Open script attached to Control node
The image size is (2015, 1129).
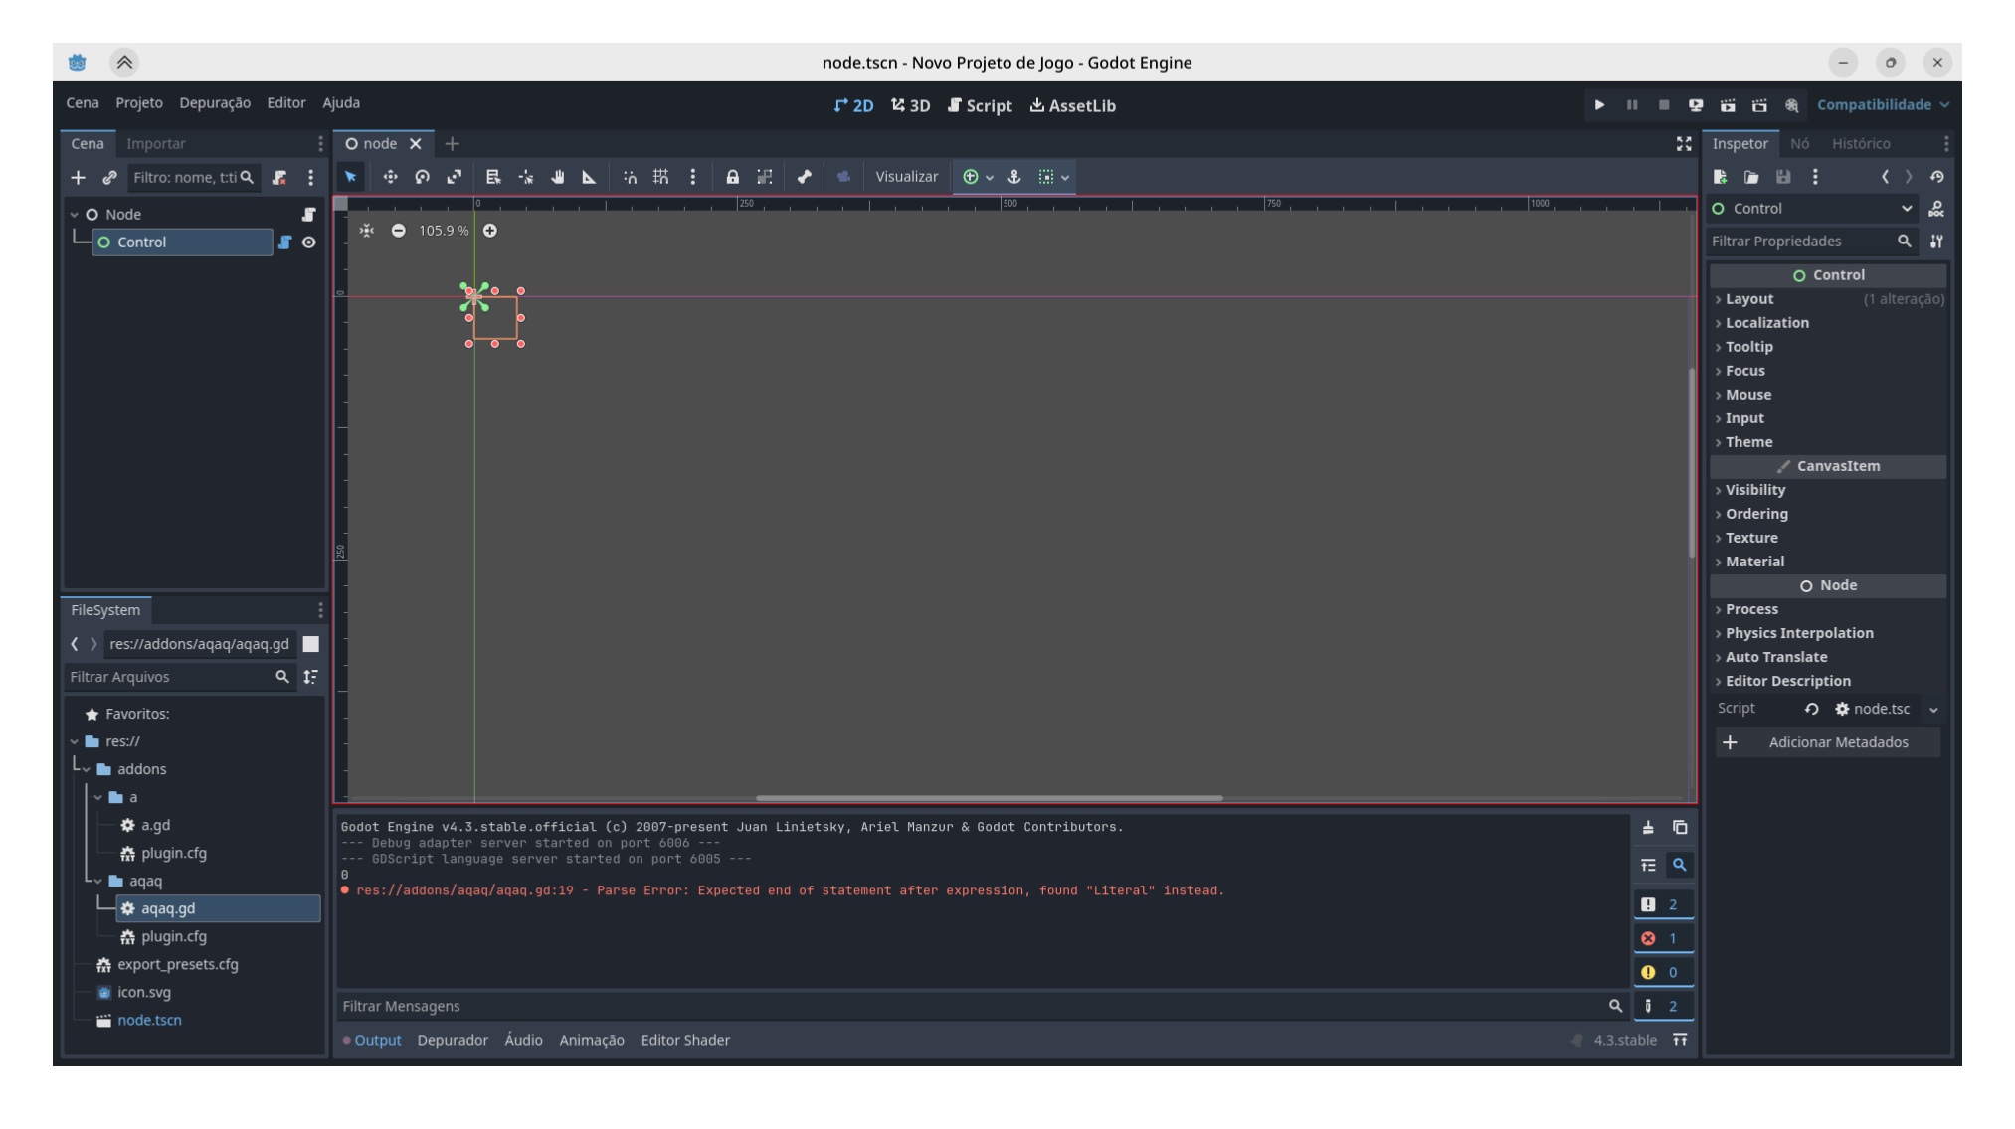[285, 242]
